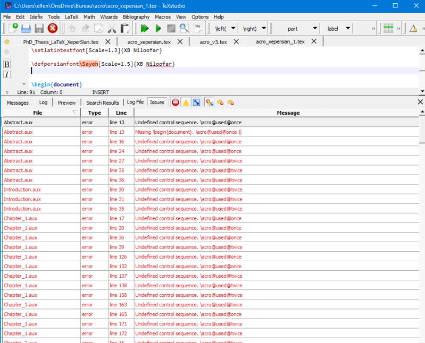Open the Bibliography menu
Image resolution: width=425 pixels, height=343 pixels.
click(136, 17)
